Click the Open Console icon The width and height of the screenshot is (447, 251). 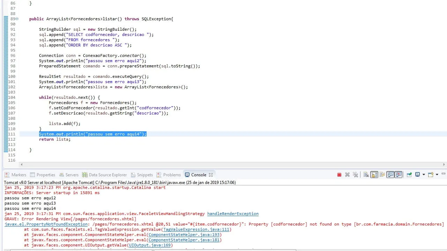tap(431, 175)
